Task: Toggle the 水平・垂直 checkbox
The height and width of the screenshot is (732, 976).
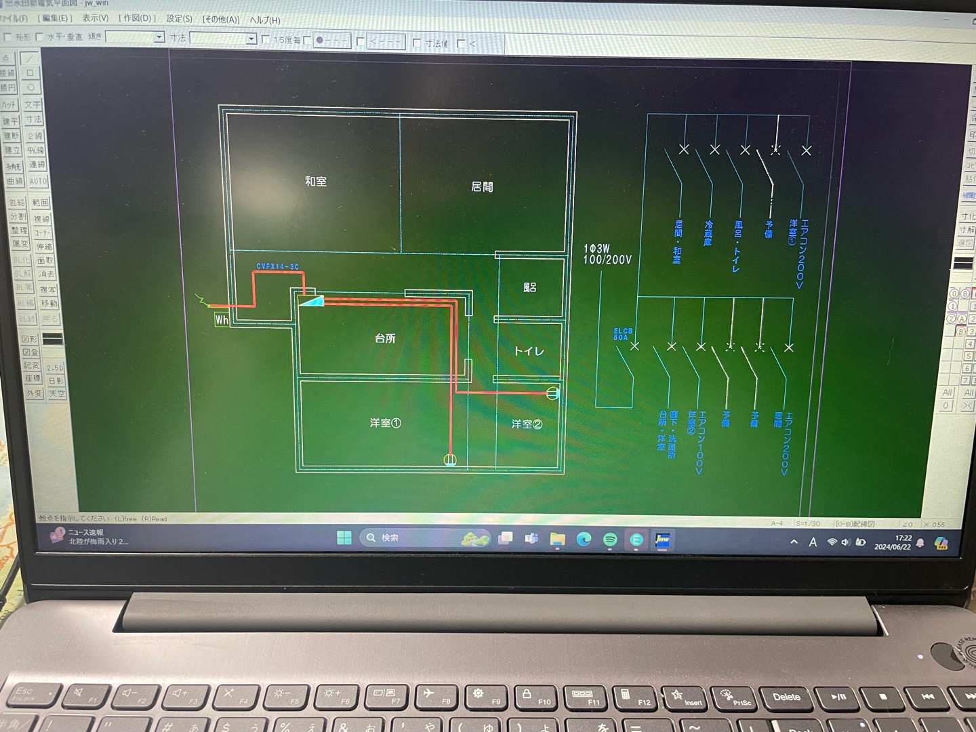Action: pyautogui.click(x=39, y=37)
